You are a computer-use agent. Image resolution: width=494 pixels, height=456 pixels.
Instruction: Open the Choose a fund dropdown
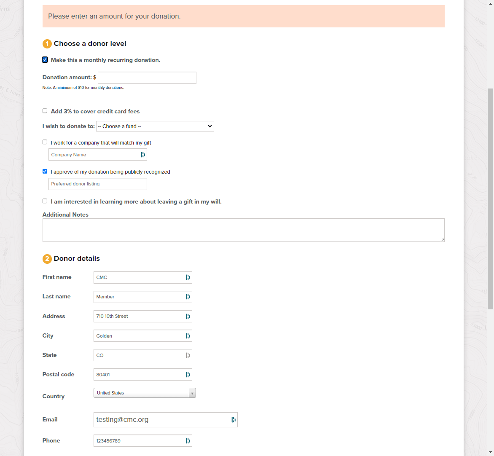coord(155,126)
